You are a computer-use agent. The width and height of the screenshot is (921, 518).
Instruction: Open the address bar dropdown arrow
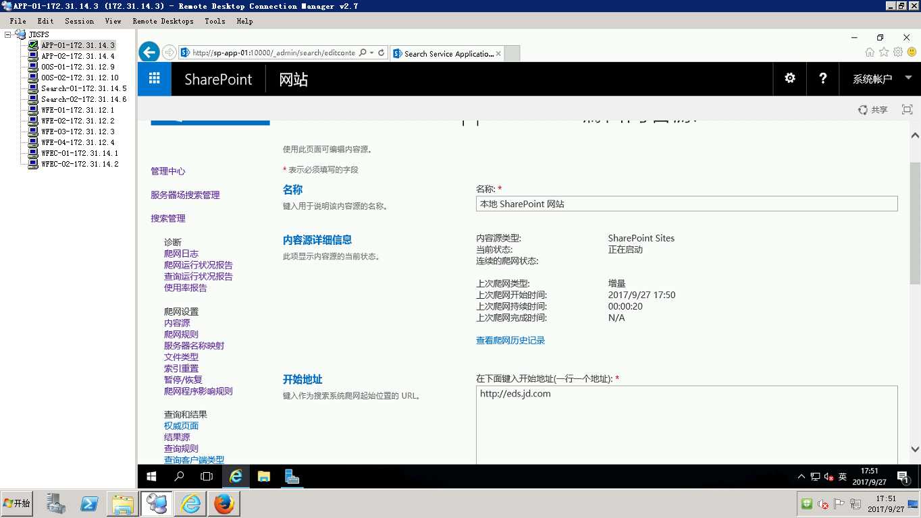coord(371,53)
